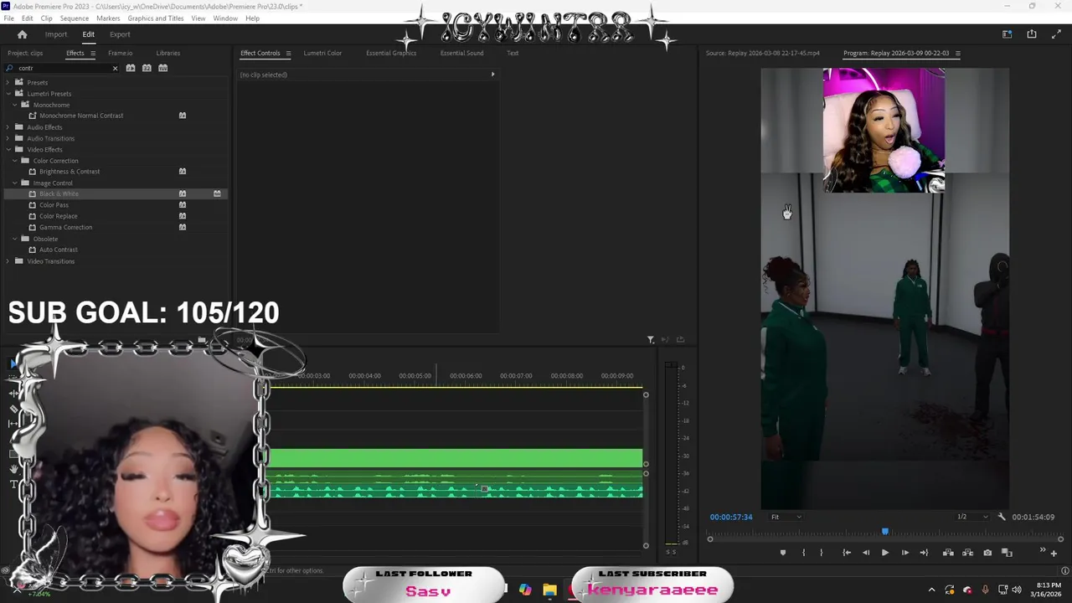Click the Lift button

pyautogui.click(x=948, y=553)
